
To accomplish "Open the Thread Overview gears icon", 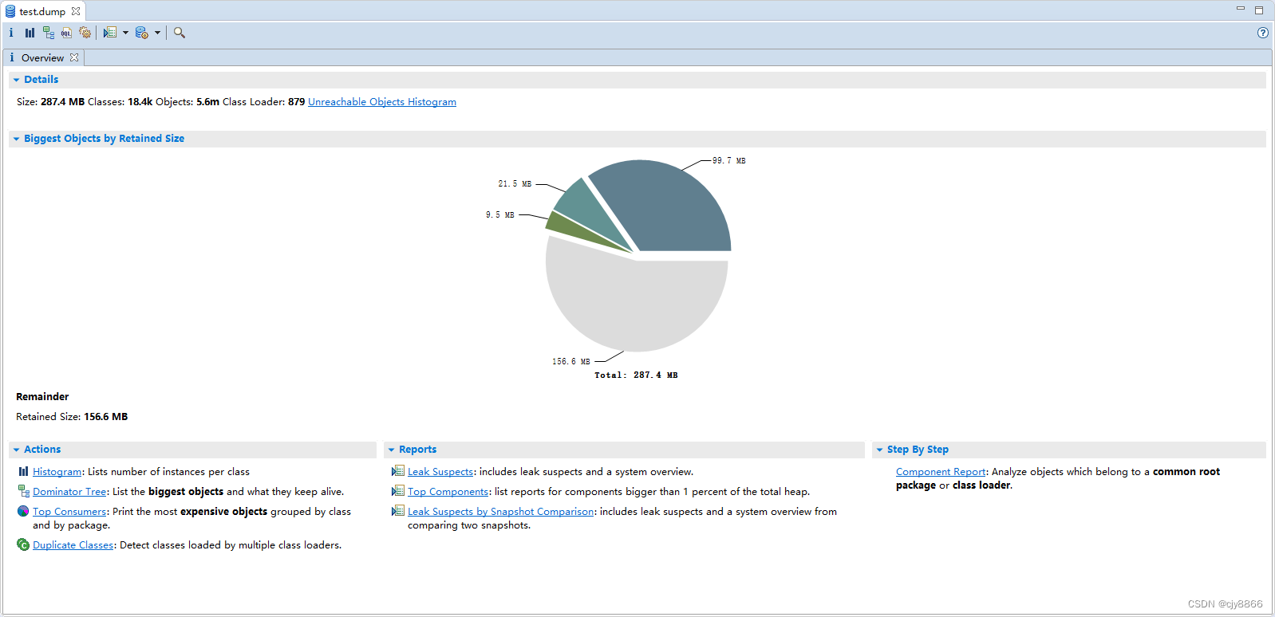I will pyautogui.click(x=85, y=33).
